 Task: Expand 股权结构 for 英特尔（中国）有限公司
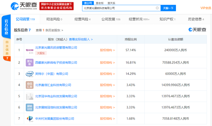click(107, 74)
